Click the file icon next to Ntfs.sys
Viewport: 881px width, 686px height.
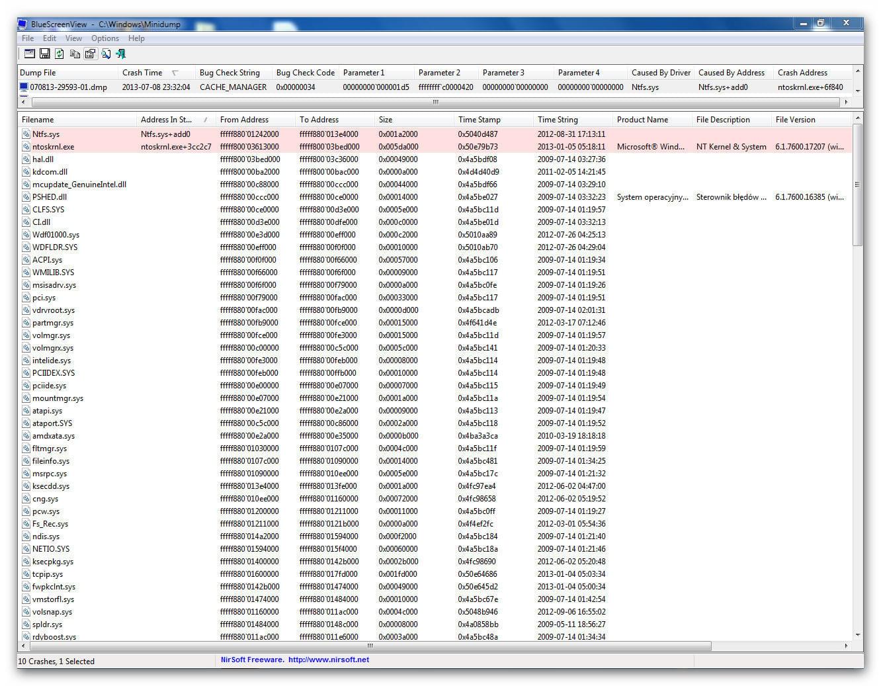(26, 134)
